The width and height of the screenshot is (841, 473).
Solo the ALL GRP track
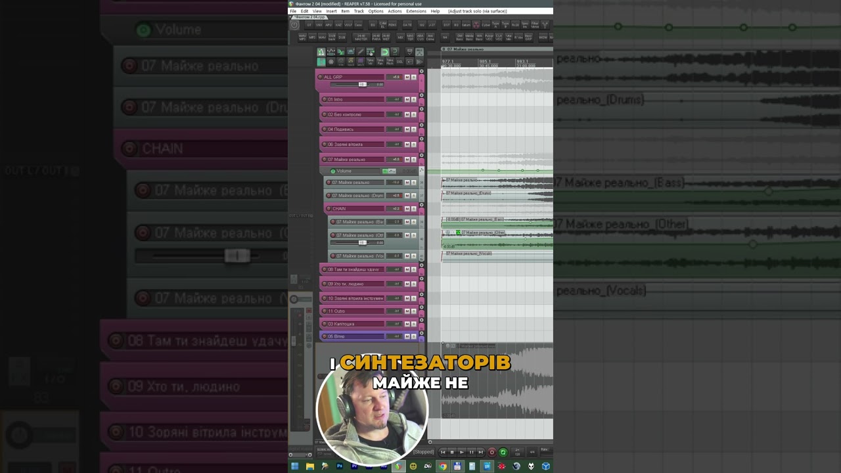point(413,77)
